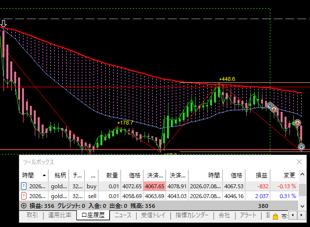Click the 4043.03 cell in sell row
Image resolution: width=310 pixels, height=227 pixels.
pyautogui.click(x=177, y=196)
